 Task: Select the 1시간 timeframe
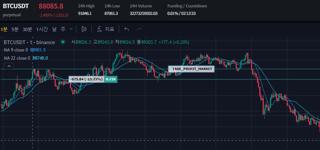[42, 29]
